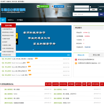Log in with the 用QQ帐号登录 button

pos(58,6)
